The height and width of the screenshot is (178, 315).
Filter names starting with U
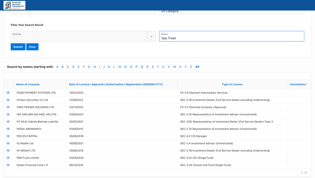(163, 67)
